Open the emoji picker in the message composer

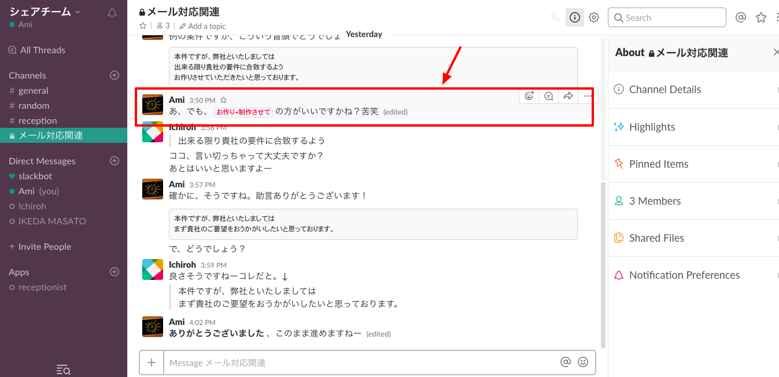tap(584, 362)
